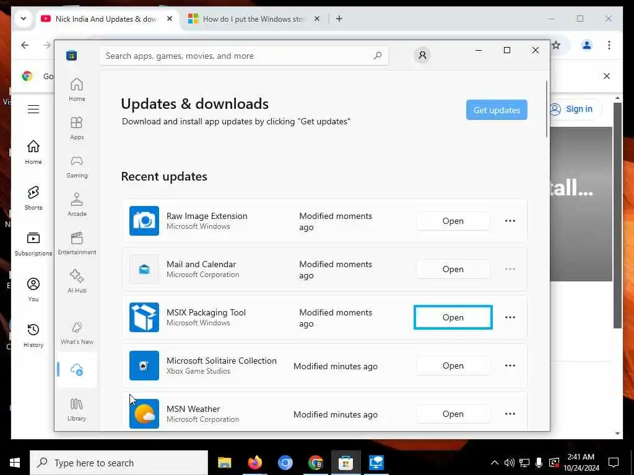Click the taskbar Type here to search box
Screen dimensions: 634x475
119,463
